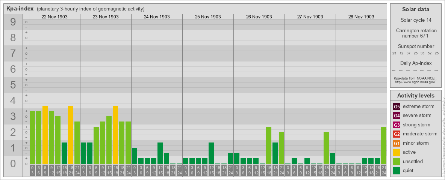
Task: Click the '25 Nov 1903' date header
Action: [x=208, y=17]
